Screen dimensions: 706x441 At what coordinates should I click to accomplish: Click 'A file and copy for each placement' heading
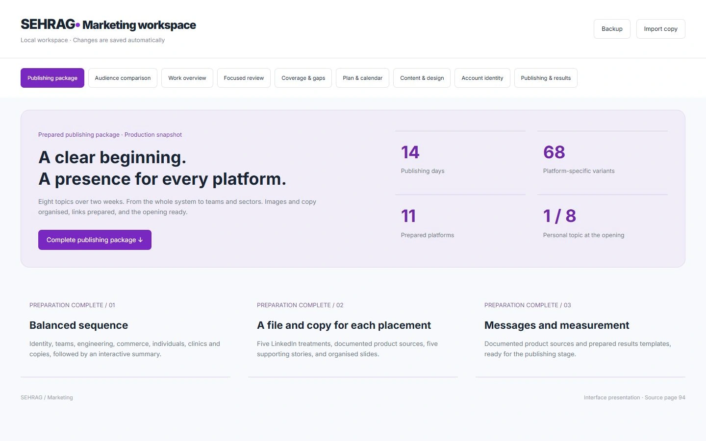(344, 325)
